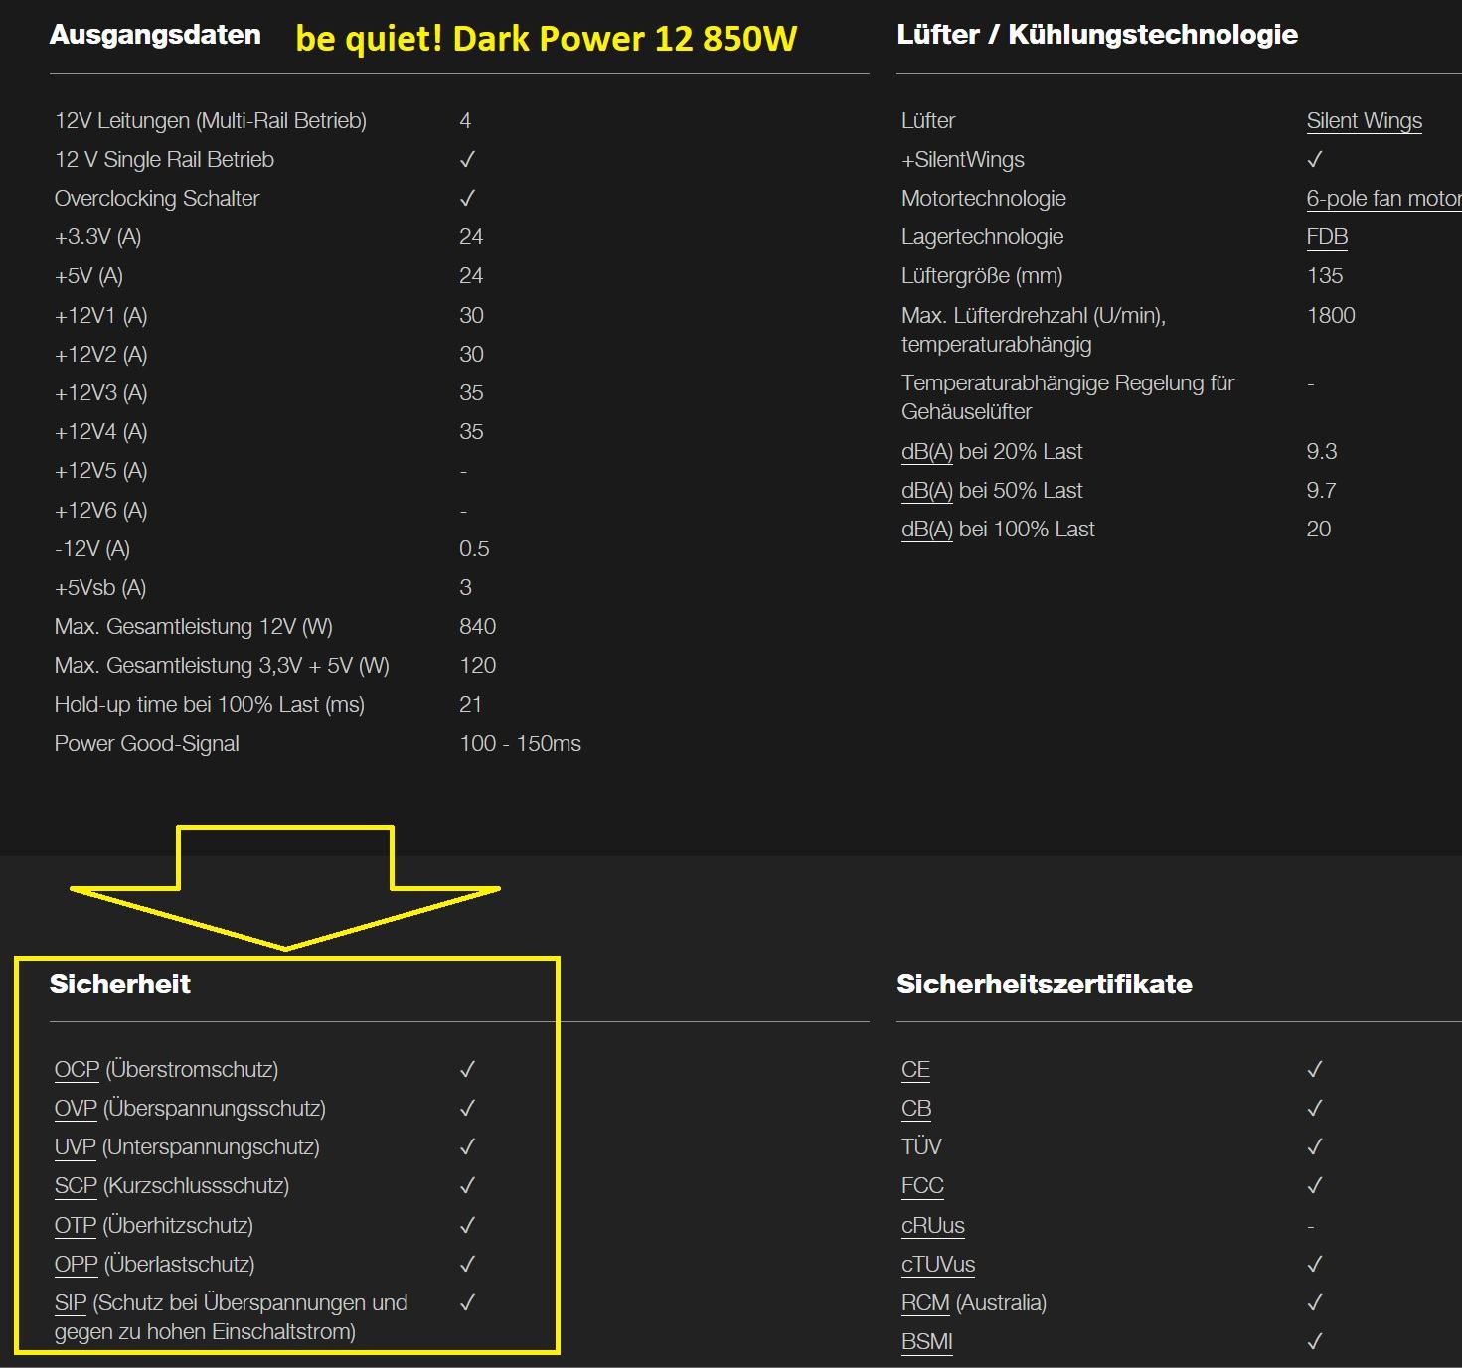Select the -12V (A) value 0.5
This screenshot has height=1368, width=1462.
tap(474, 549)
